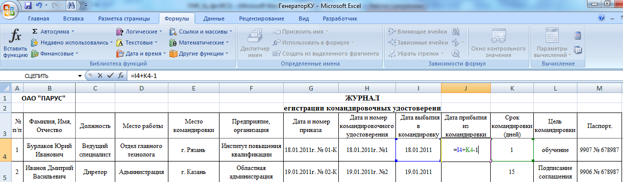This screenshot has width=623, height=182.
Task: Click Show Formulas icon beside Влияющие ячейки
Action: pyautogui.click(x=456, y=31)
